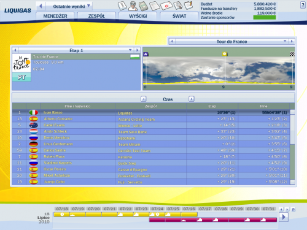Go to next stage arrow beside Etap 1
This screenshot has height=230, width=307.
(137, 50)
